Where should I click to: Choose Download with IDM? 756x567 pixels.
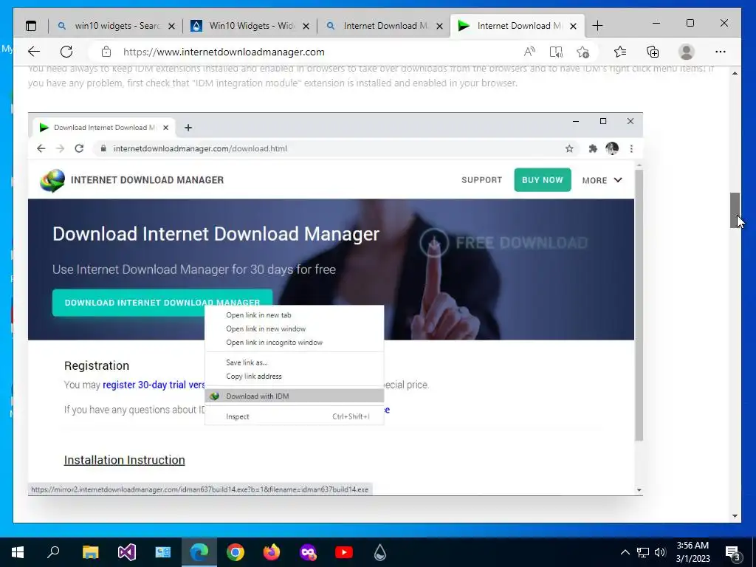[x=295, y=396]
